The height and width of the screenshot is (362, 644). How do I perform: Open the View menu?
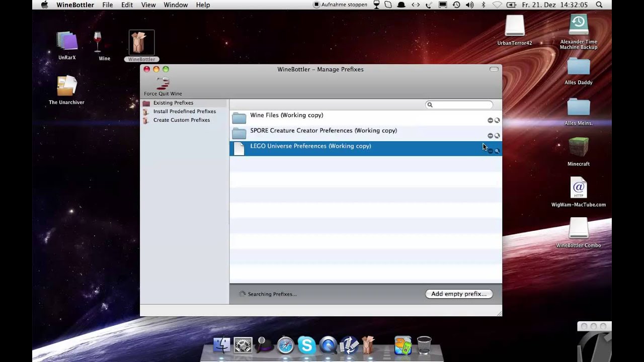(148, 5)
